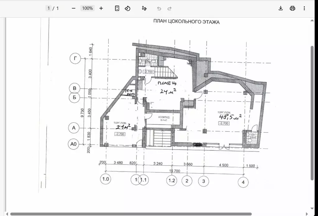Click the vertical scrollbar thumb

click(x=312, y=113)
